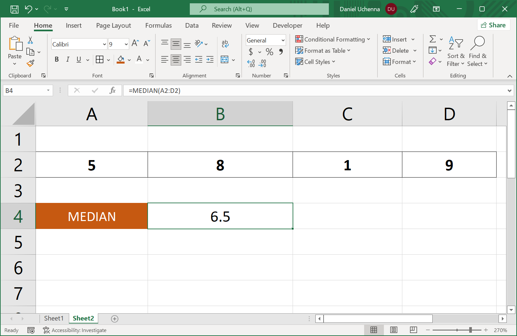The height and width of the screenshot is (336, 517).
Task: Expand Cell Styles menu
Action: 315,62
